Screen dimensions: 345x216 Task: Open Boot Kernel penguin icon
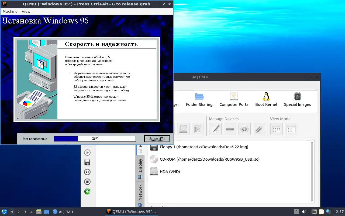266,99
